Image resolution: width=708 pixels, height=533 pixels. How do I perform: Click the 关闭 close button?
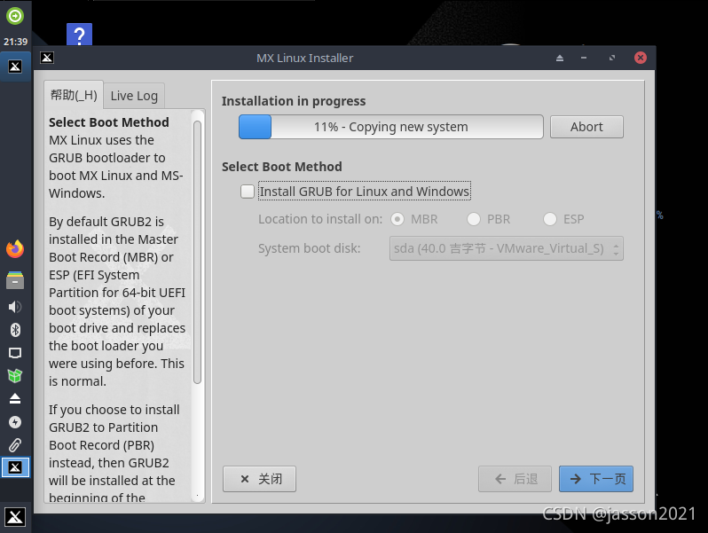coord(260,479)
